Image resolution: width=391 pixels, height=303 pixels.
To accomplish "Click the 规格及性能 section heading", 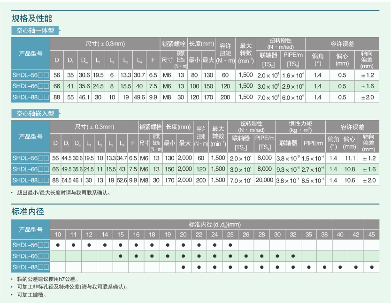I will tap(31, 19).
